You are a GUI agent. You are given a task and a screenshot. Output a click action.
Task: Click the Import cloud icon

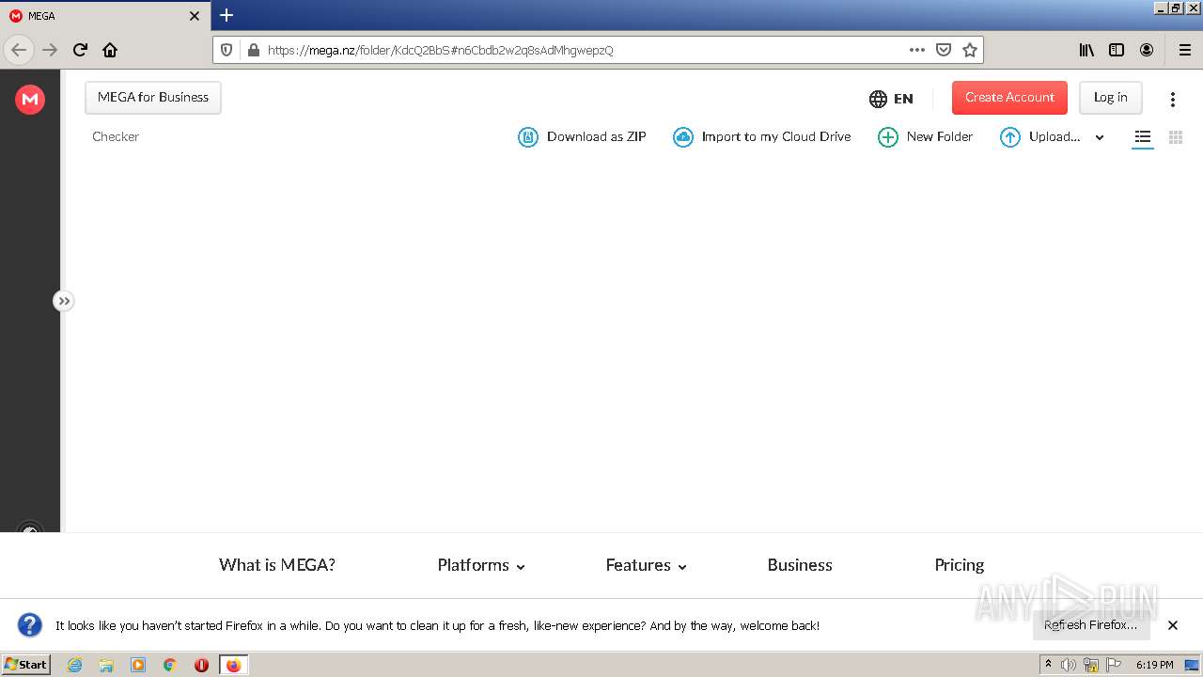(x=683, y=137)
